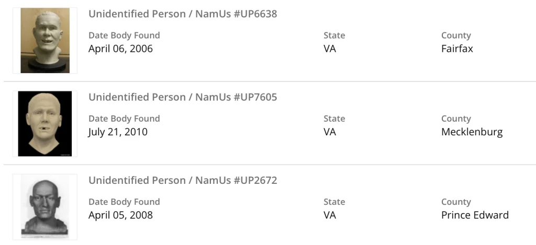
Task: Select the Prince Edward county value
Action: click(x=475, y=215)
